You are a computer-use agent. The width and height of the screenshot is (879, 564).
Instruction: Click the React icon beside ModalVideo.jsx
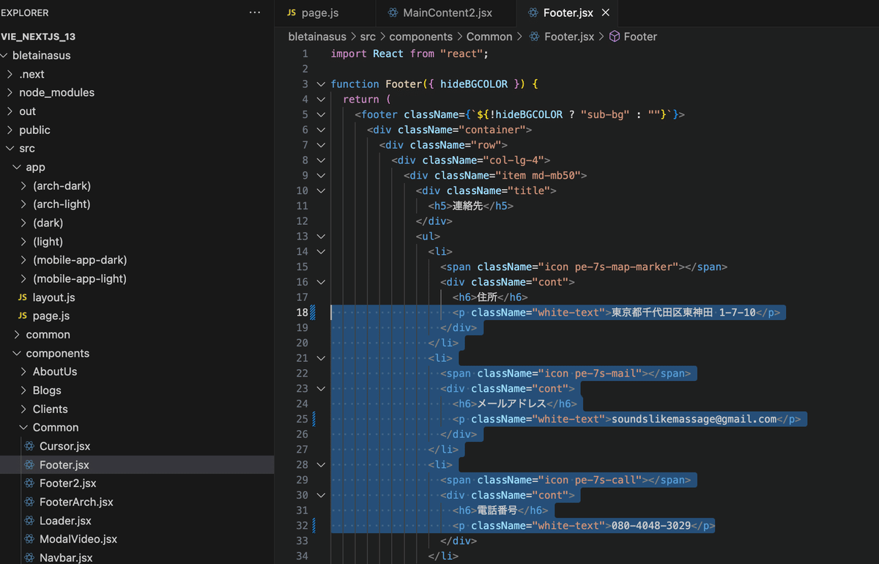[29, 539]
